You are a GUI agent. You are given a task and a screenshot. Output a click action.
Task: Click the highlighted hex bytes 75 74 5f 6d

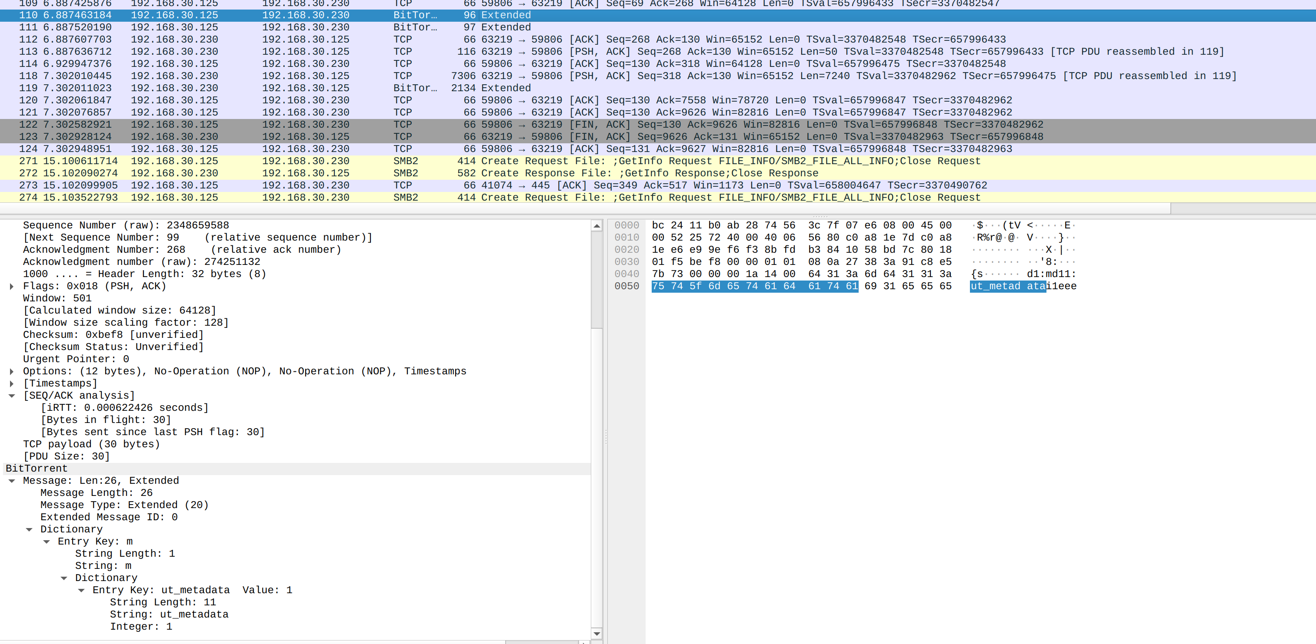tap(686, 286)
